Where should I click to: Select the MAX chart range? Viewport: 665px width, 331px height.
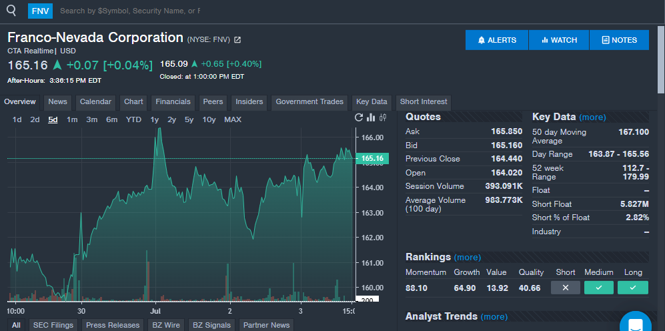[233, 119]
